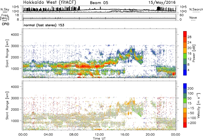Click the 'Hokkaido West (fitACF)' plot title
Image resolution: width=203 pixels, height=140 pixels.
49,2
